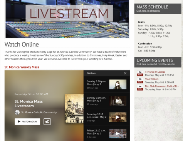Click the St. Monica Weekly Mass heading
This screenshot has width=183, height=141.
pyautogui.click(x=22, y=67)
